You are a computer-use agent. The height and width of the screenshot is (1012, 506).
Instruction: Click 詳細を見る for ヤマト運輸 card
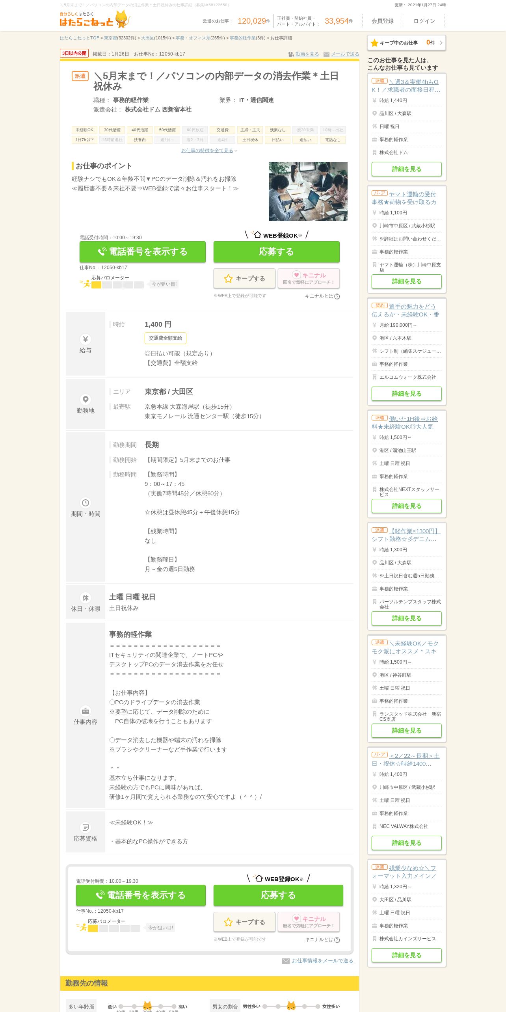(407, 281)
